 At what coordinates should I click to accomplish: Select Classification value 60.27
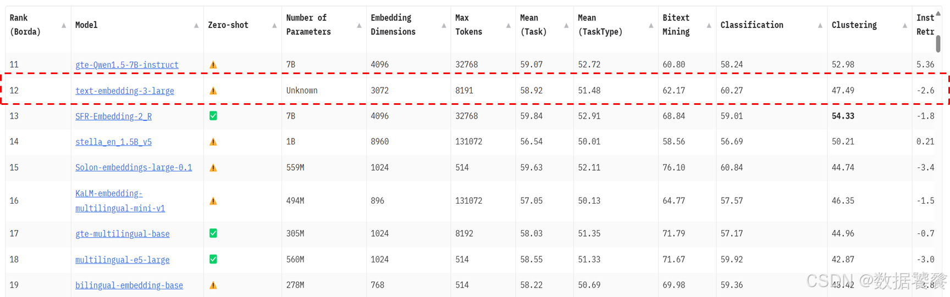point(731,91)
